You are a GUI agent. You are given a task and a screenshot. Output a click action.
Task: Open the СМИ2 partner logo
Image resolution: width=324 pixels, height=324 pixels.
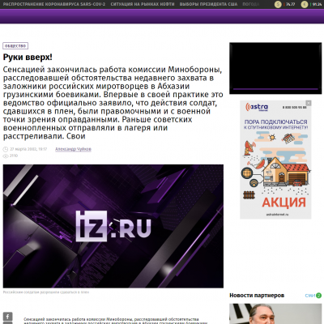[x=313, y=296]
